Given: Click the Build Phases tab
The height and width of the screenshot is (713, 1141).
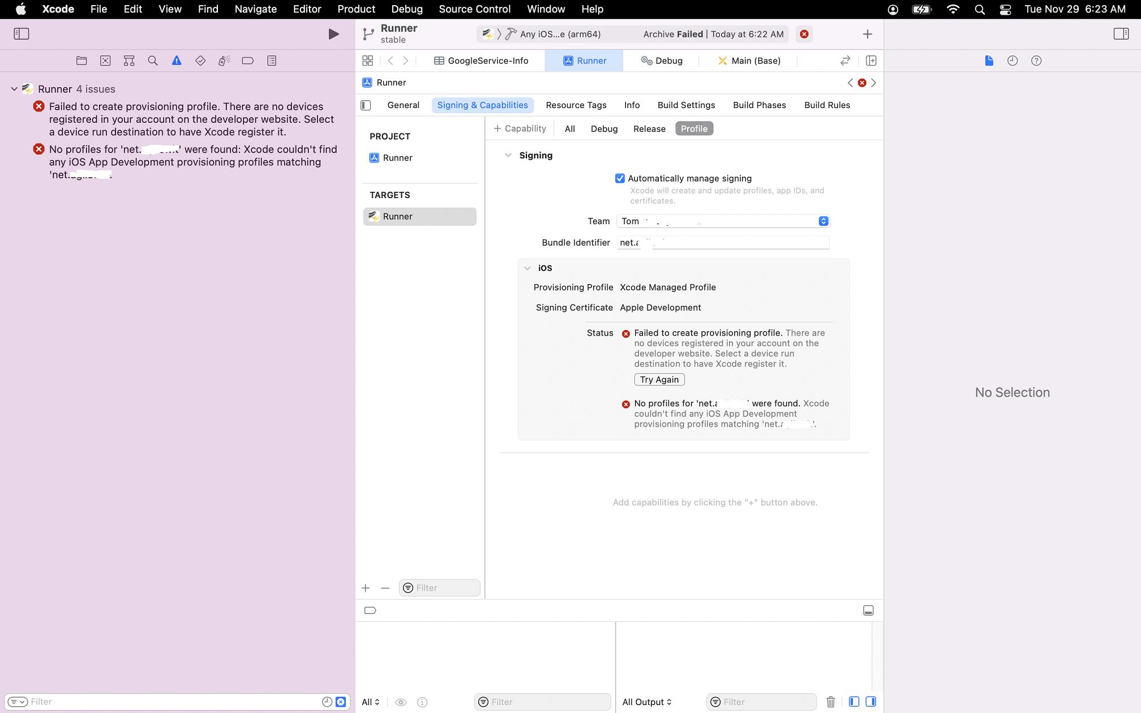Looking at the screenshot, I should coord(759,105).
